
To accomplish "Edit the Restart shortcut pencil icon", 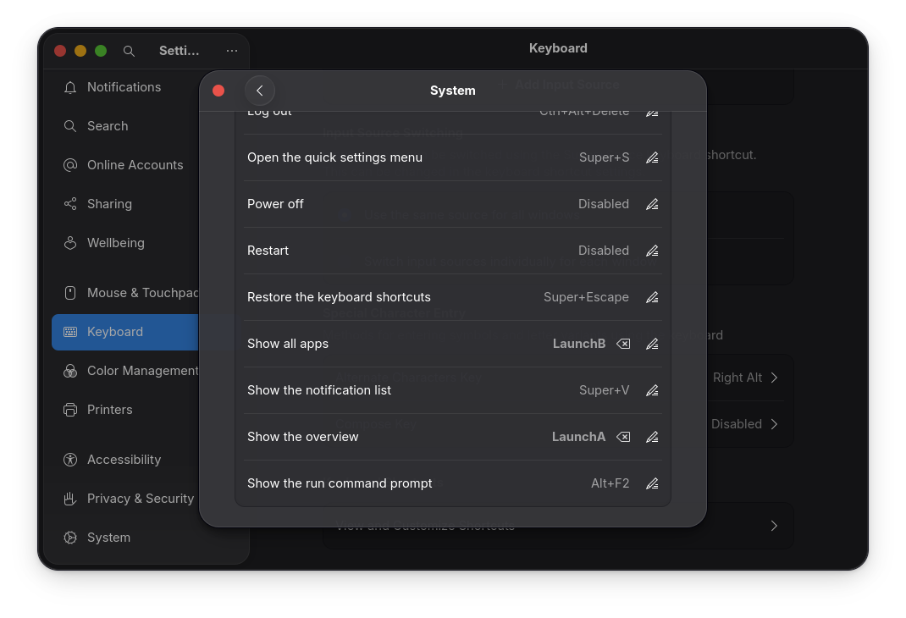I will (x=652, y=251).
